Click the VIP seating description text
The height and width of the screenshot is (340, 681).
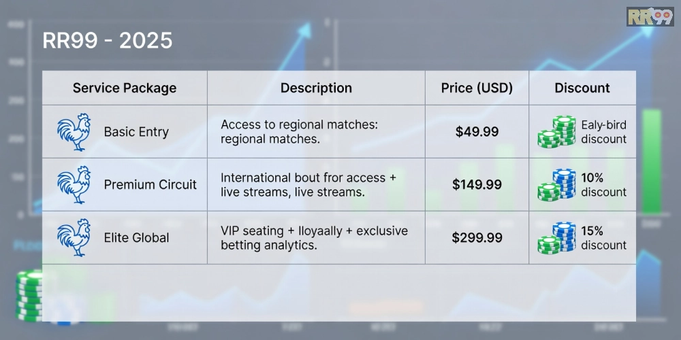click(x=314, y=237)
